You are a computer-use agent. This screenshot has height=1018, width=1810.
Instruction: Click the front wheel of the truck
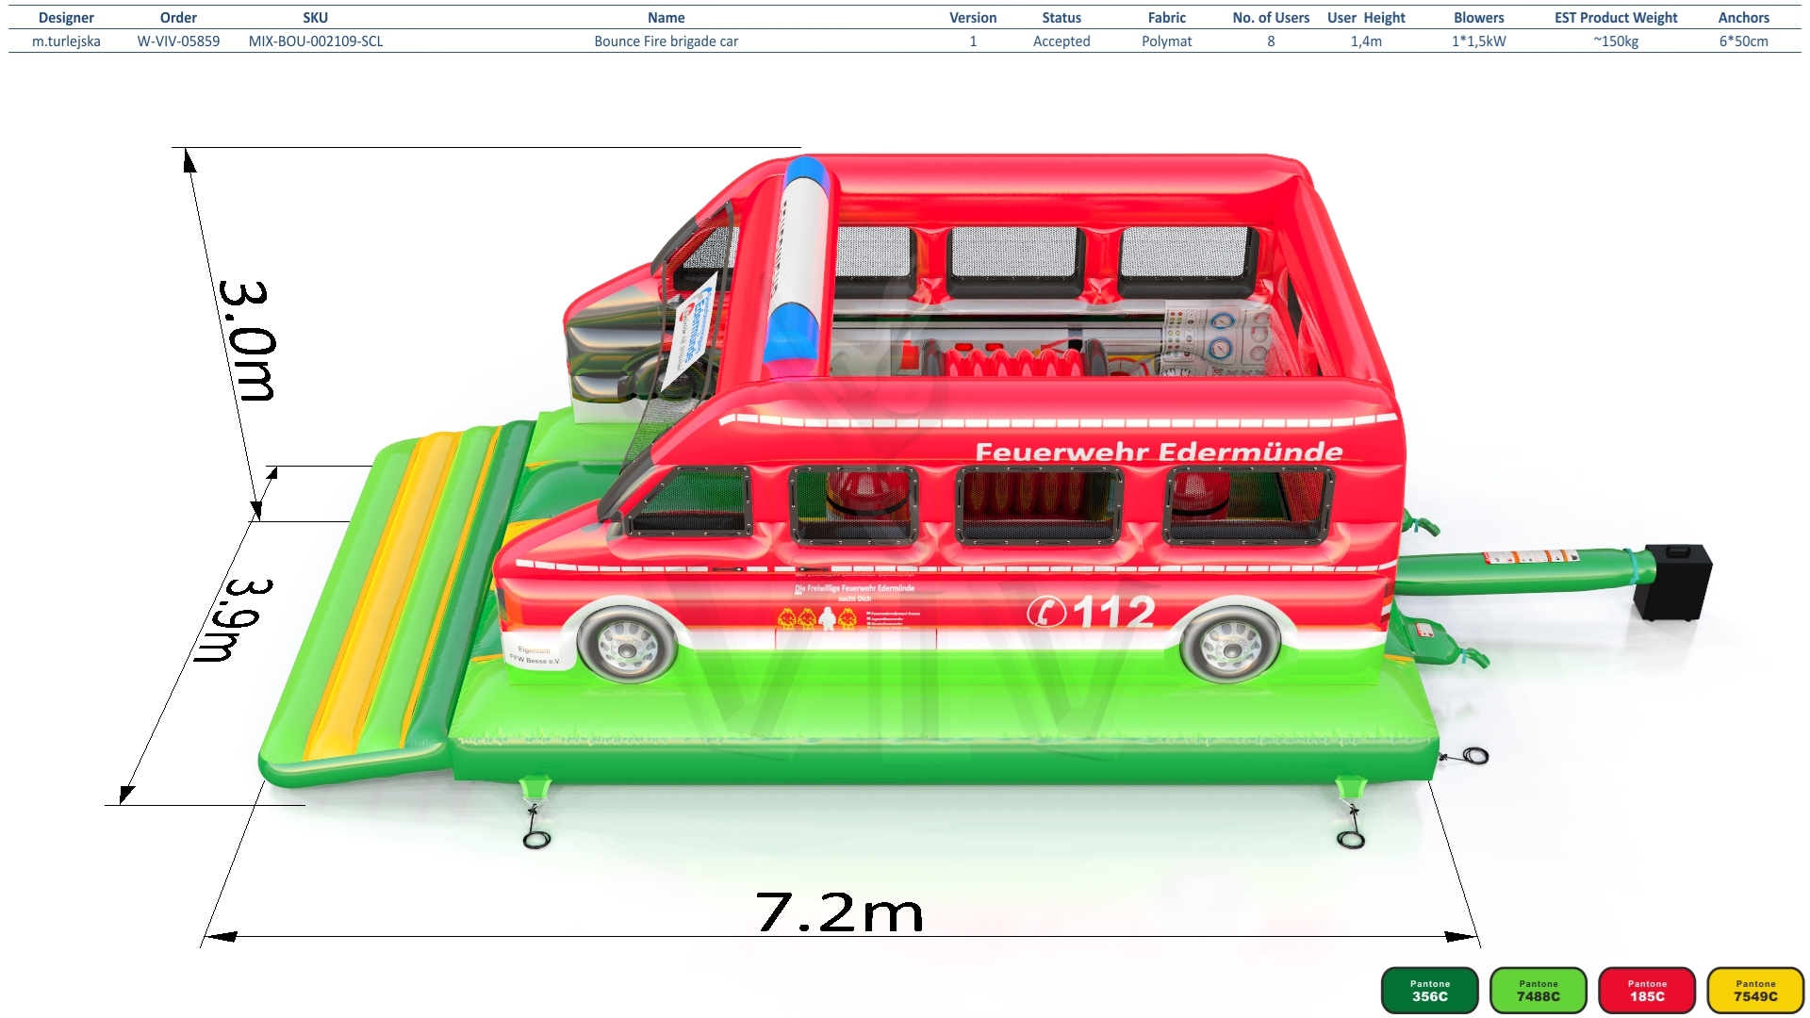pos(626,646)
